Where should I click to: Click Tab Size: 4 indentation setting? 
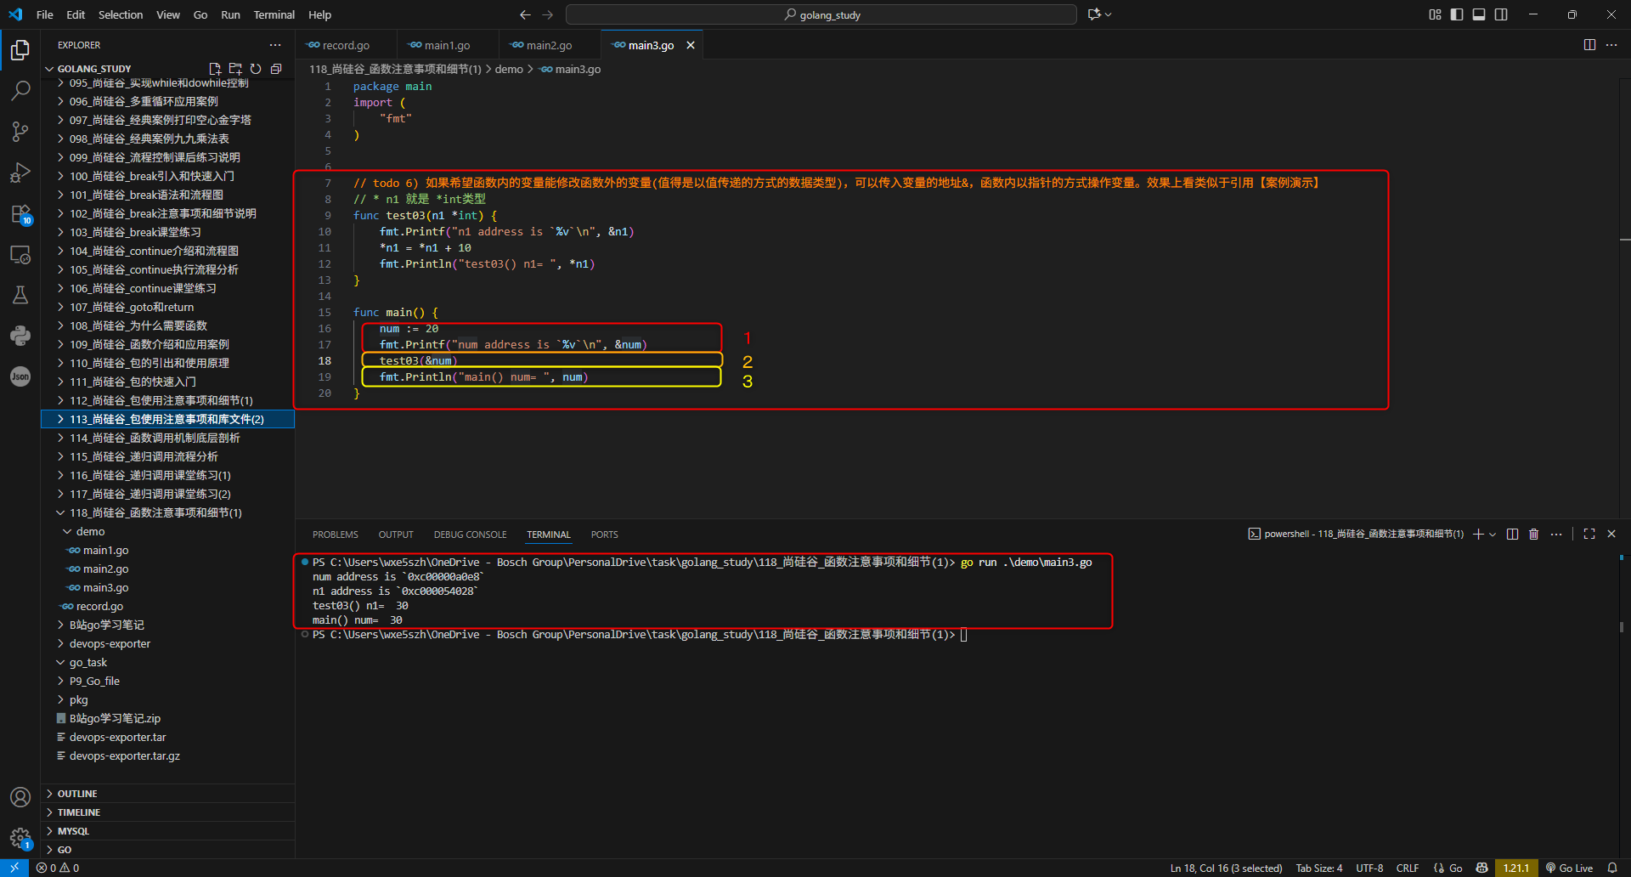coord(1319,869)
